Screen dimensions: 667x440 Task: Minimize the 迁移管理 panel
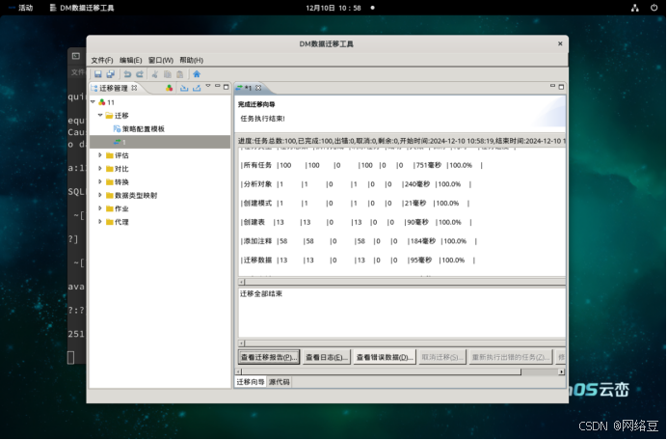pos(218,86)
